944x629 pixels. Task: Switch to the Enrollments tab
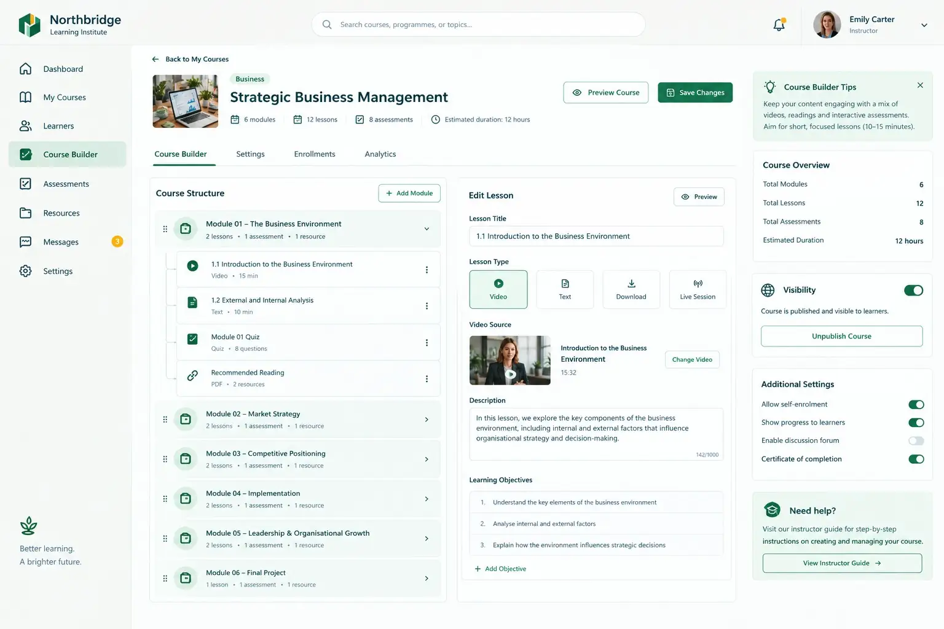tap(315, 154)
